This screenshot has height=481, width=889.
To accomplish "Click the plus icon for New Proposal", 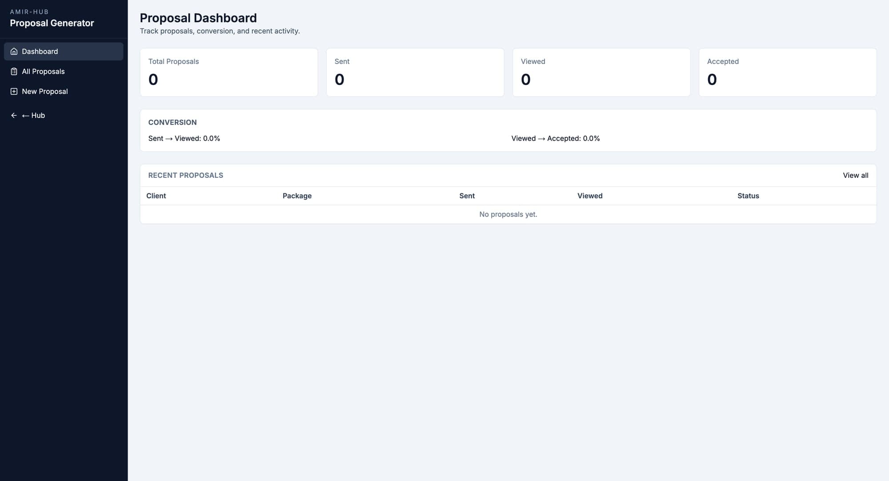I will click(x=13, y=91).
